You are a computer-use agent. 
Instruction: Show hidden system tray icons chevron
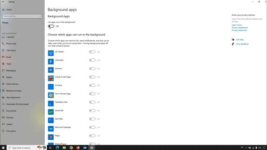tap(246, 147)
